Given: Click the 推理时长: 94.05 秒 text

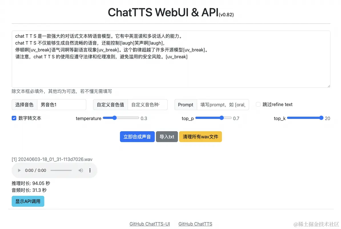Looking at the screenshot, I should pos(31,183).
